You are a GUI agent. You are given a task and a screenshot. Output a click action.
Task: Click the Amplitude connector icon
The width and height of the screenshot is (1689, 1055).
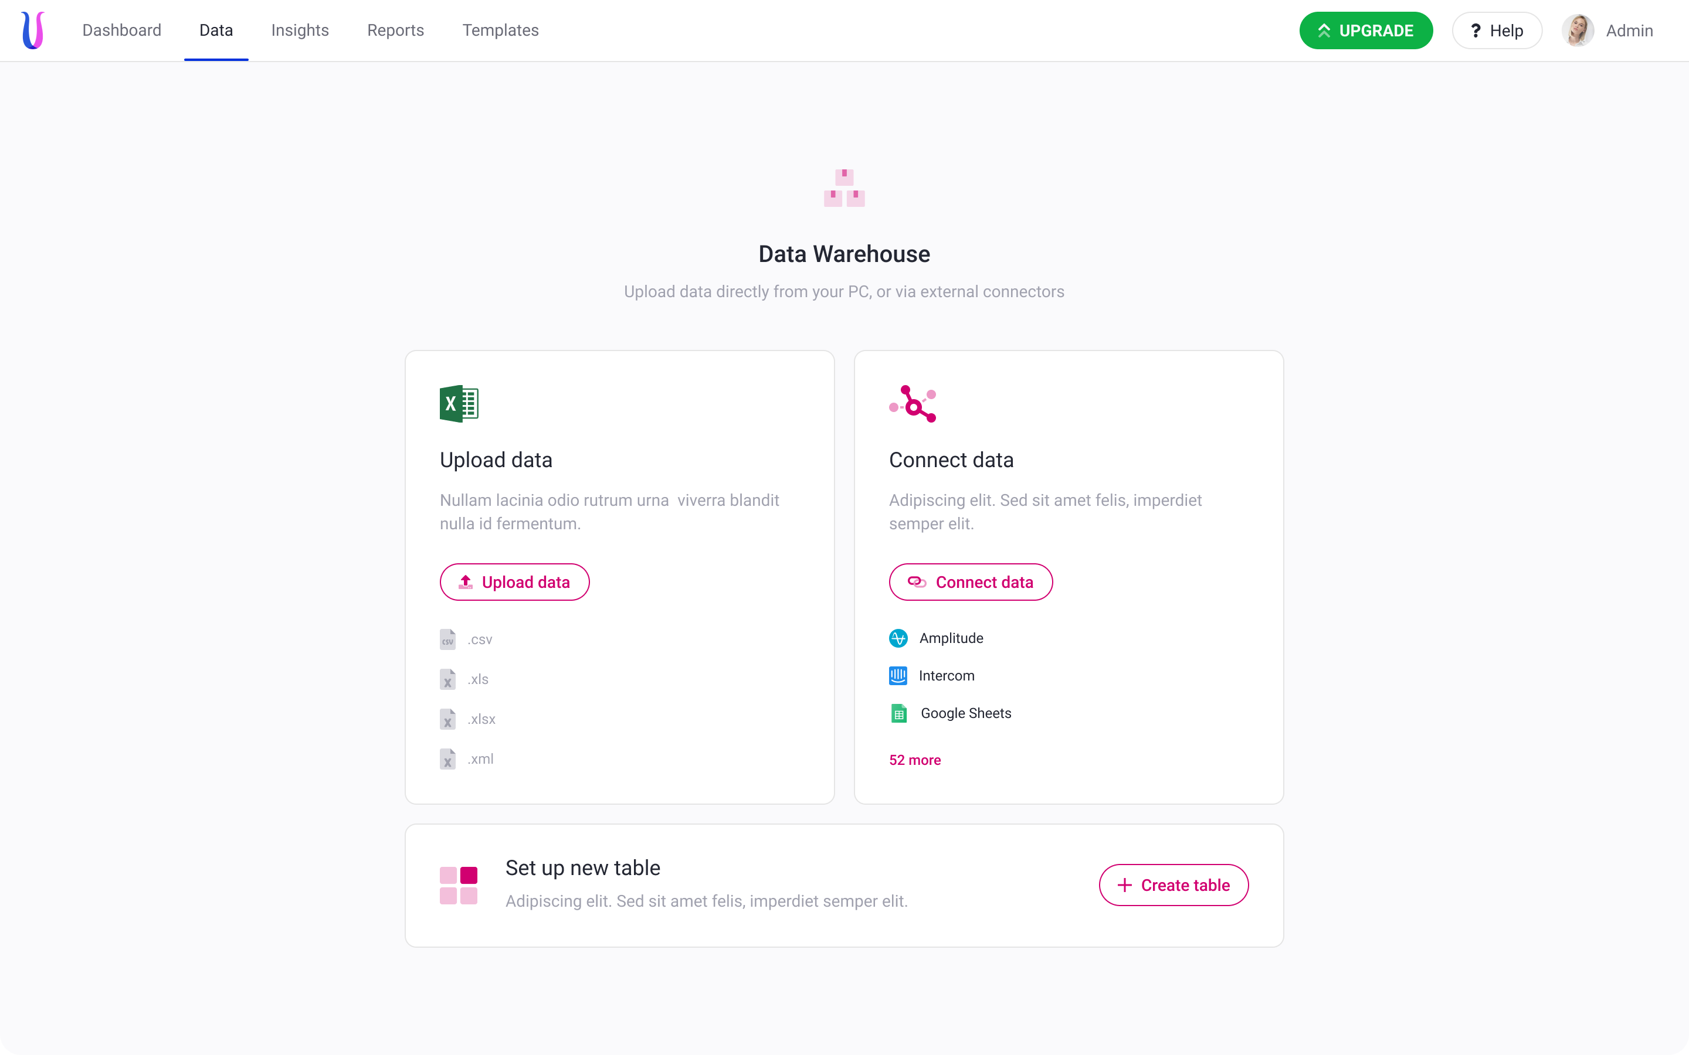(x=898, y=638)
